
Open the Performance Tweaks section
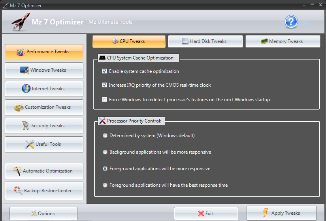coord(44,52)
